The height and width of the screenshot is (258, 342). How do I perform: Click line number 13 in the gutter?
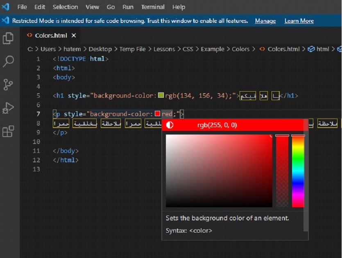(36, 169)
